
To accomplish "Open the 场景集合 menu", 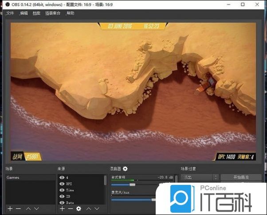I will [x=53, y=13].
